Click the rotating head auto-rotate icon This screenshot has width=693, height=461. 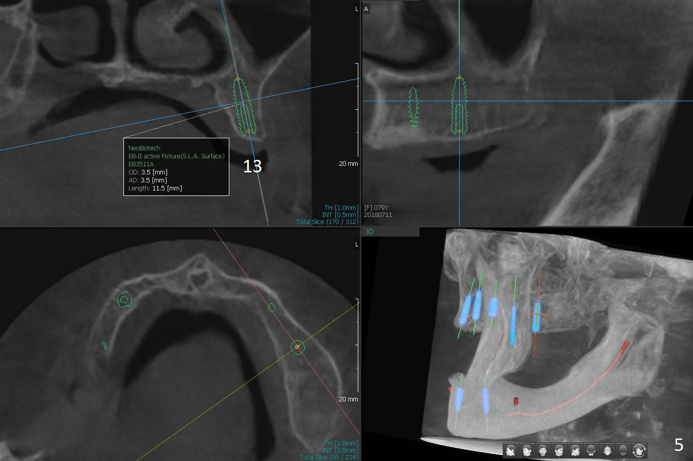click(639, 450)
